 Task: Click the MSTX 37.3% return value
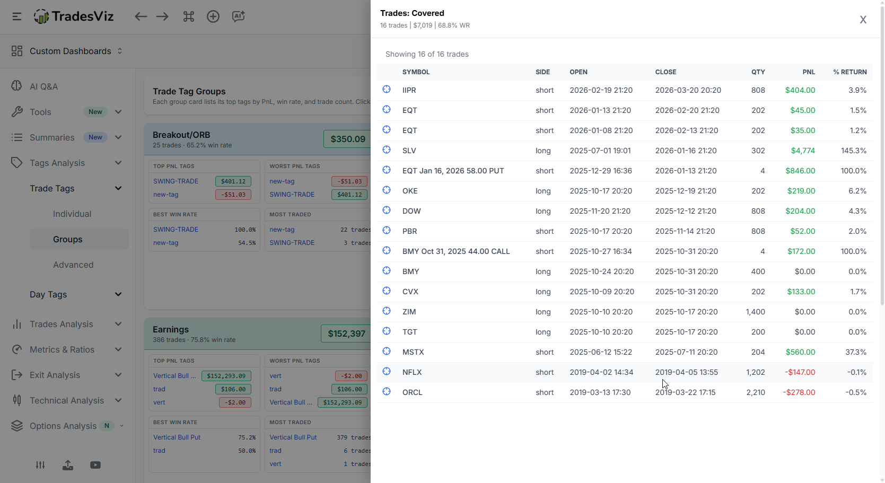point(856,352)
